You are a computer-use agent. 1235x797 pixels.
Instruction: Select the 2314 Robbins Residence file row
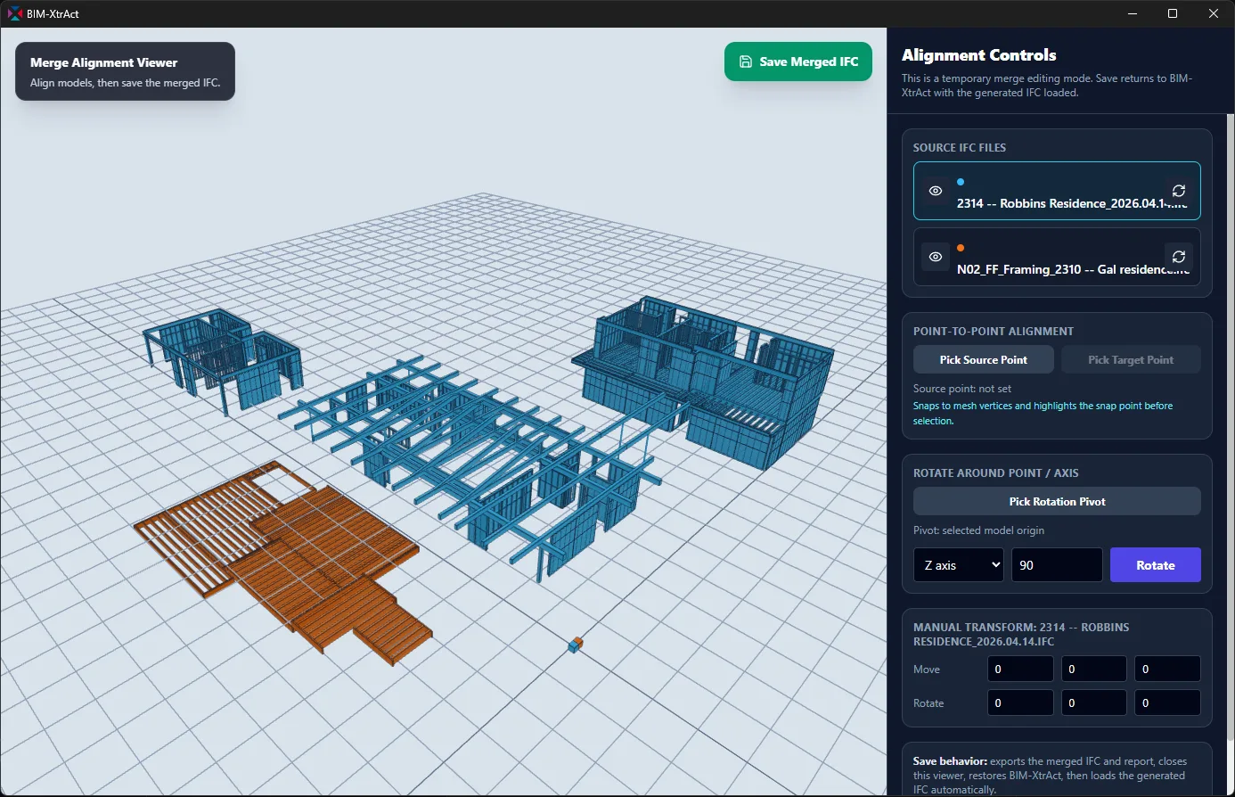click(x=1057, y=191)
